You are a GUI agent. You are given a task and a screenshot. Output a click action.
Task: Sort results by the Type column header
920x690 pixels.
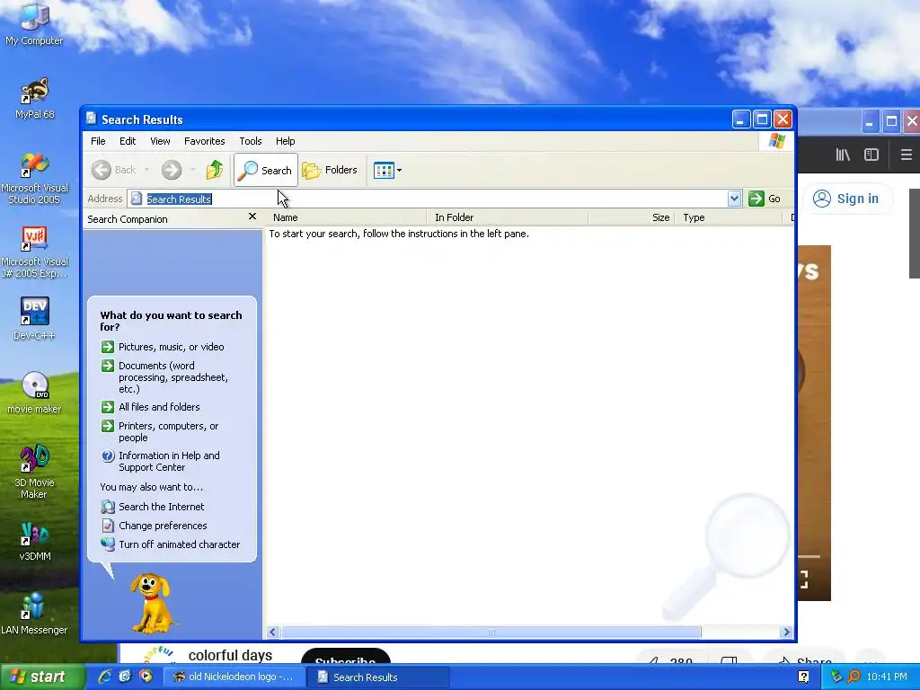click(729, 217)
